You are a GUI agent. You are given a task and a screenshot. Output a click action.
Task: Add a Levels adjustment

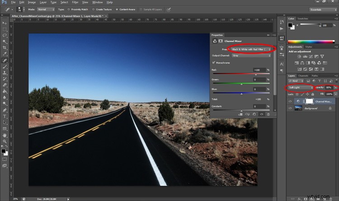(305, 56)
